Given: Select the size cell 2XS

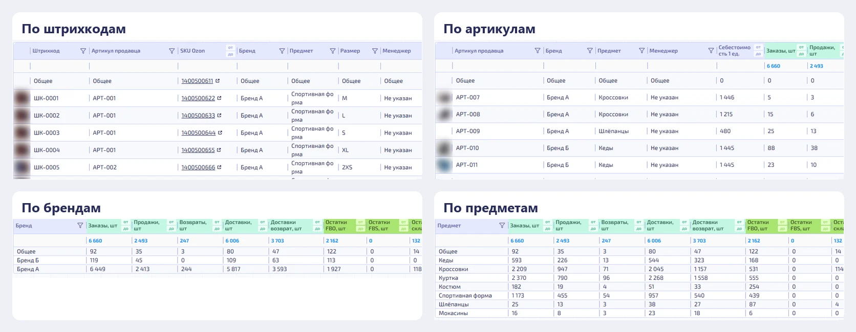Looking at the screenshot, I should [347, 167].
